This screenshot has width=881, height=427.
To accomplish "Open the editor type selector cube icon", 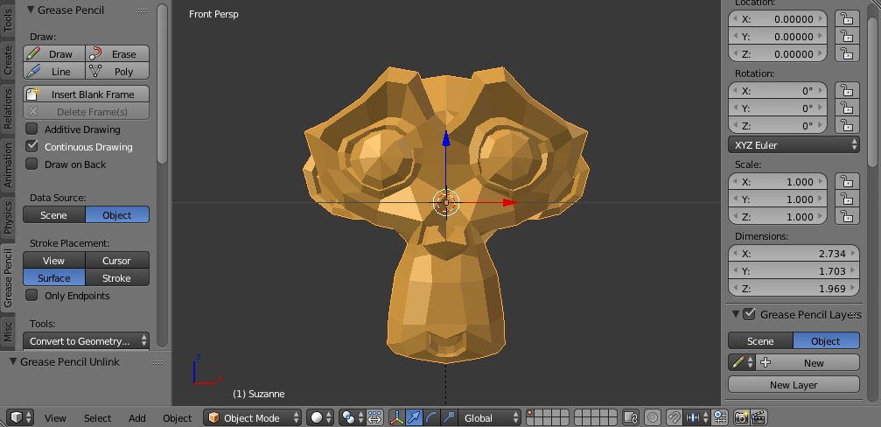I will pos(21,417).
